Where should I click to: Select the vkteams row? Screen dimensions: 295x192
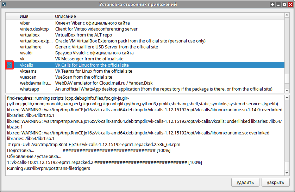coord(145,71)
